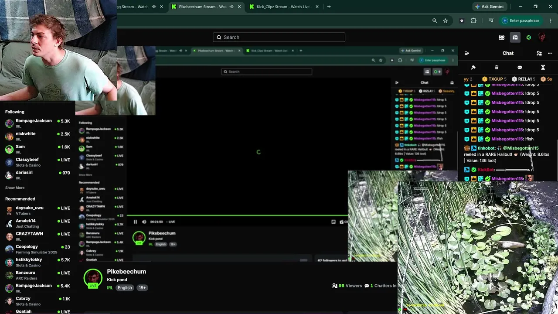Click the Ask Gemini button
This screenshot has height=314, width=558.
pyautogui.click(x=489, y=7)
